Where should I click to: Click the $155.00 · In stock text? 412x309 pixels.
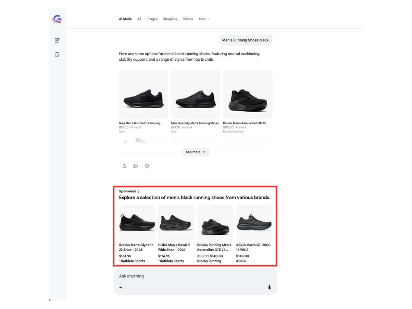[235, 127]
